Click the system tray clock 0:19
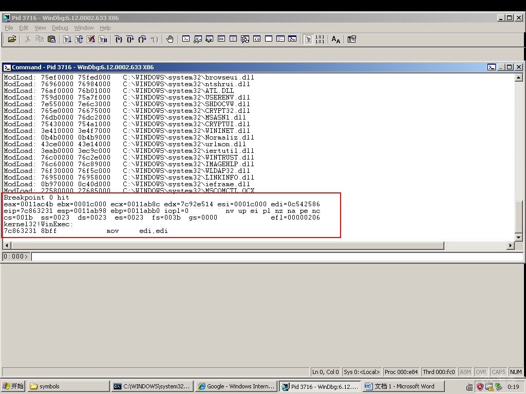Screen dimensions: 526x394 click(513, 387)
